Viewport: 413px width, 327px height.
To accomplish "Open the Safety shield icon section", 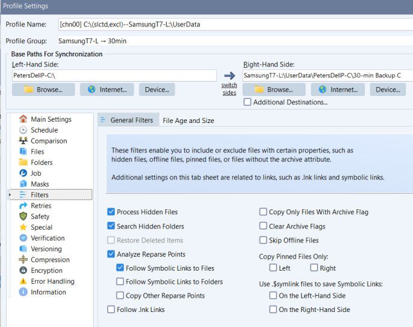I will click(x=23, y=217).
